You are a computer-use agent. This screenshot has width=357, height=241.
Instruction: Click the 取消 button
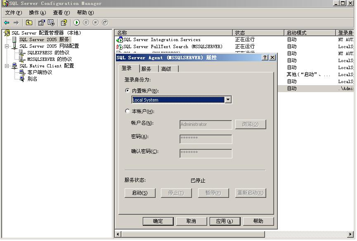(191, 221)
